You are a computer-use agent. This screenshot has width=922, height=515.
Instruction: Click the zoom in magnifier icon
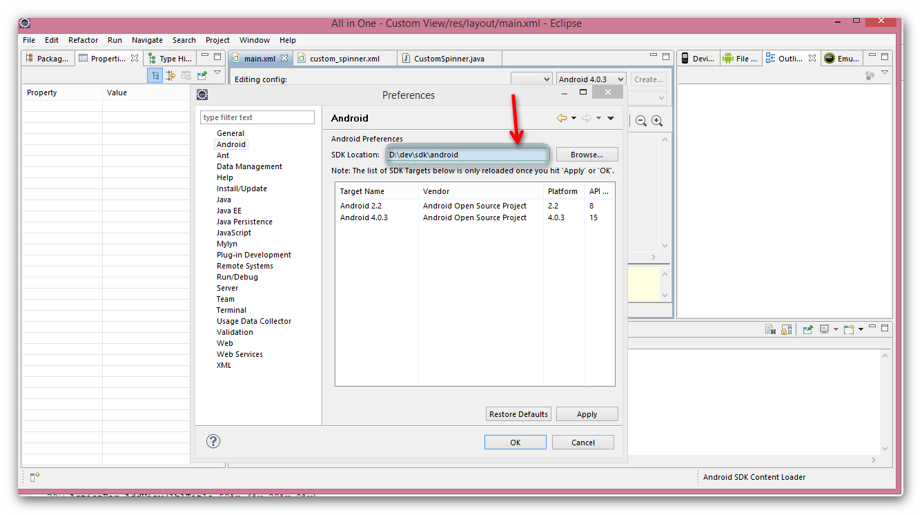point(657,121)
